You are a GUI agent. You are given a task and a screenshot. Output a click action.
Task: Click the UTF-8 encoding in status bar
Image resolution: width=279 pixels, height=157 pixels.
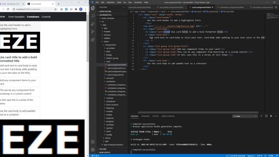[x=259, y=156]
